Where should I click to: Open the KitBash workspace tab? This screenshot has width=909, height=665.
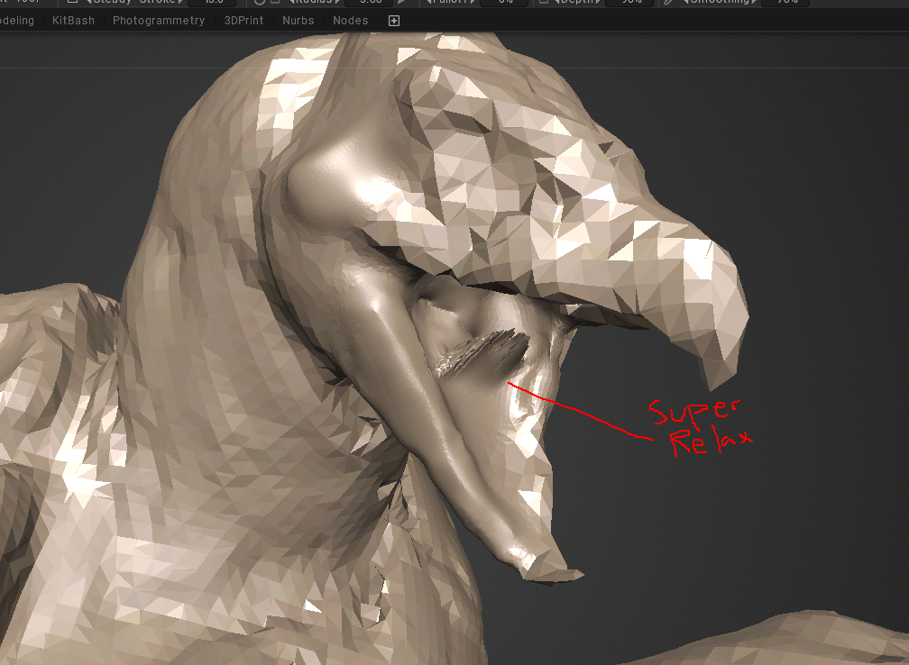(x=73, y=21)
